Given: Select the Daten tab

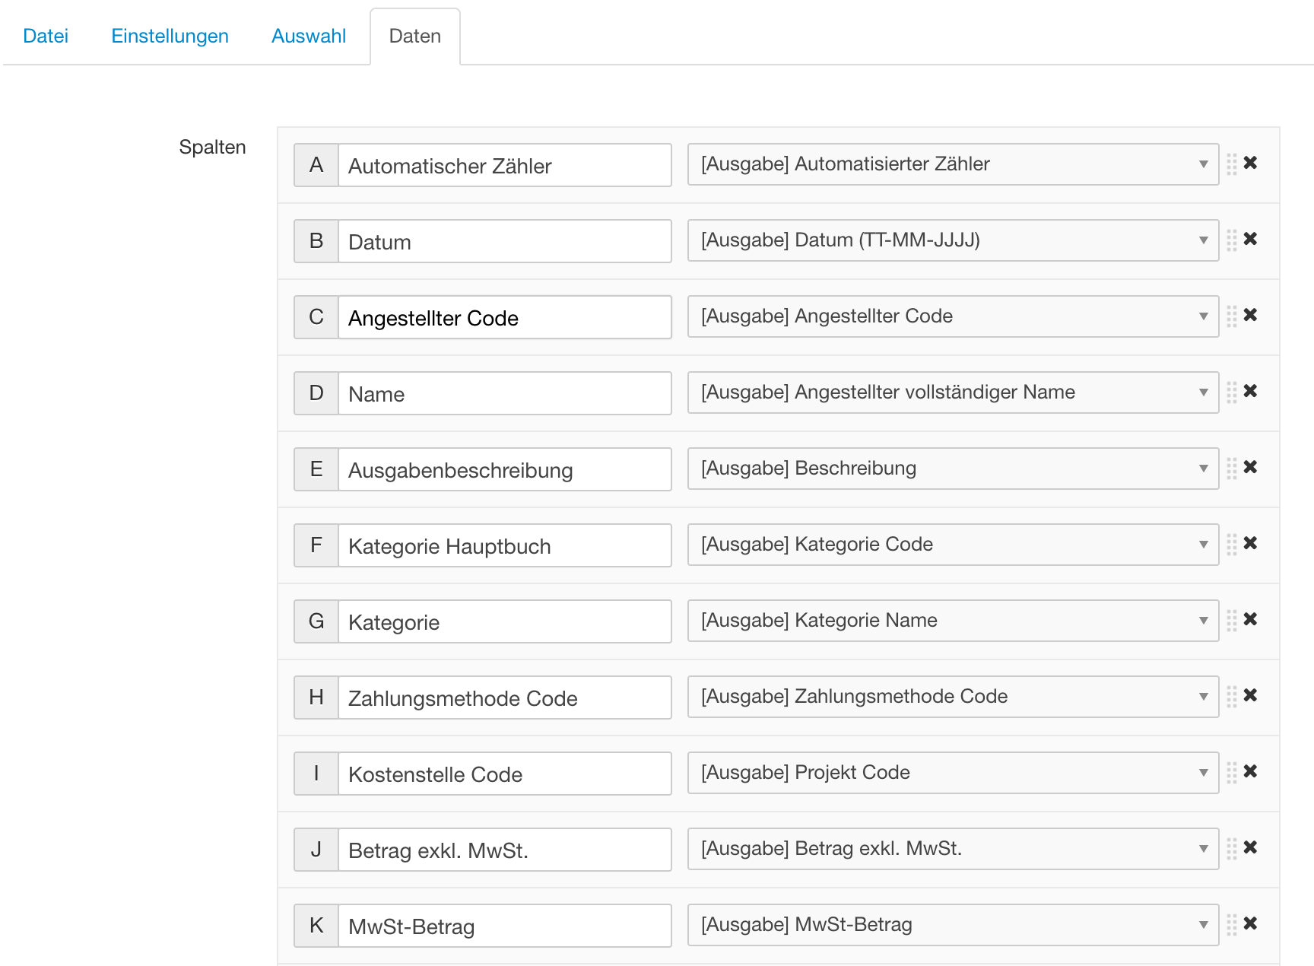Looking at the screenshot, I should [x=414, y=36].
